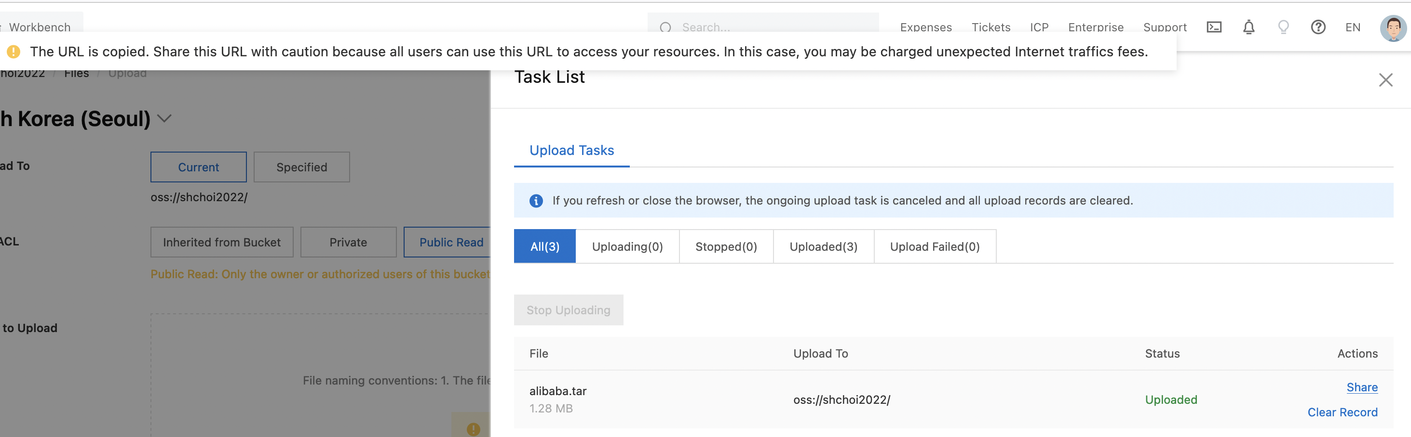Go to Files breadcrumb
Screen dimensions: 1411x437
(x=76, y=73)
